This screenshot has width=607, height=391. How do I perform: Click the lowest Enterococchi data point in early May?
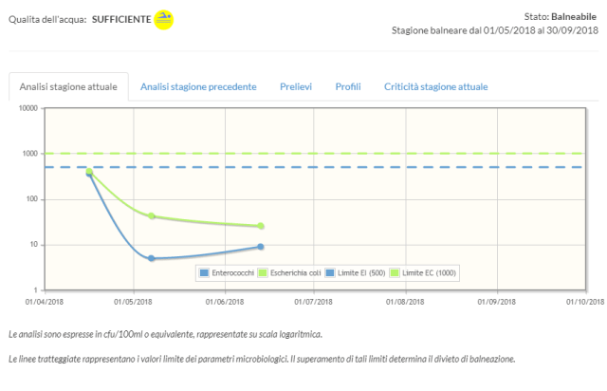[x=151, y=258]
